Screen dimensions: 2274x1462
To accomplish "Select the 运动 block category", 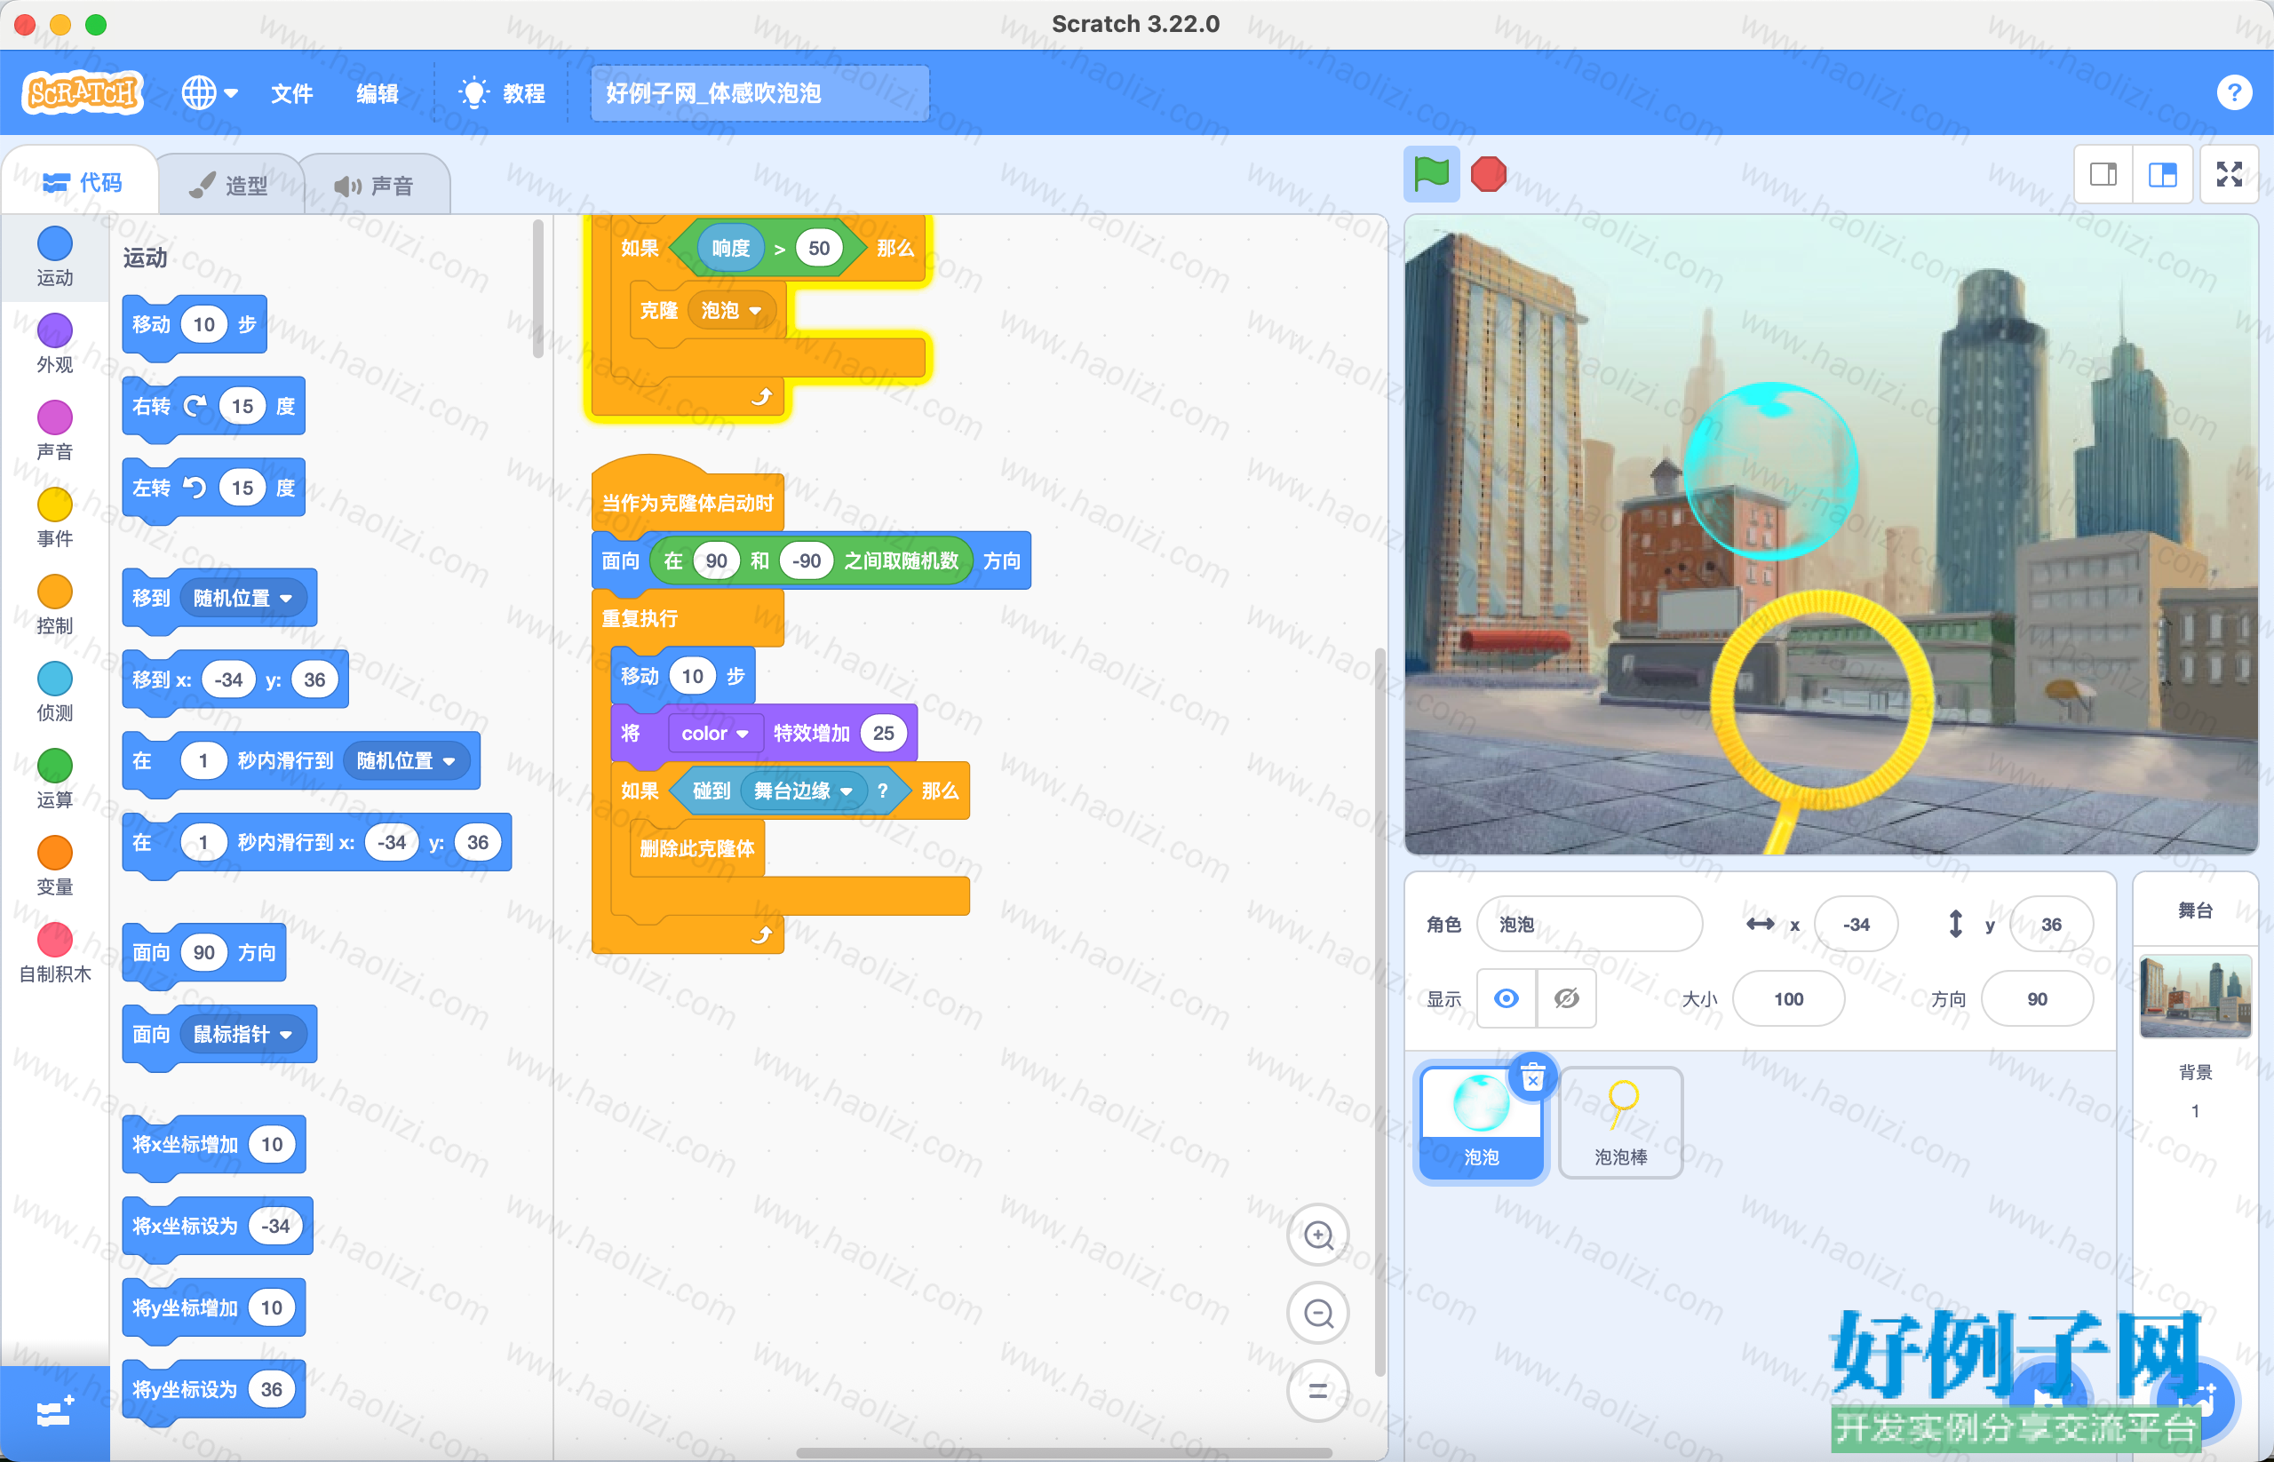I will [54, 257].
